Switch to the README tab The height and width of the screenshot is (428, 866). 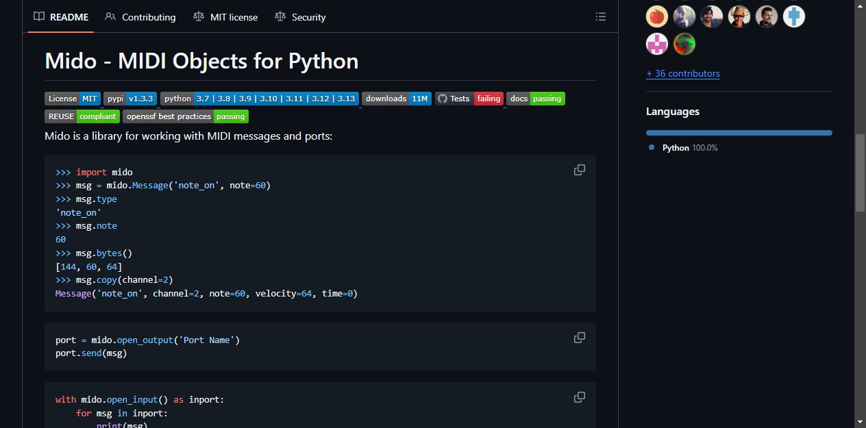point(61,17)
